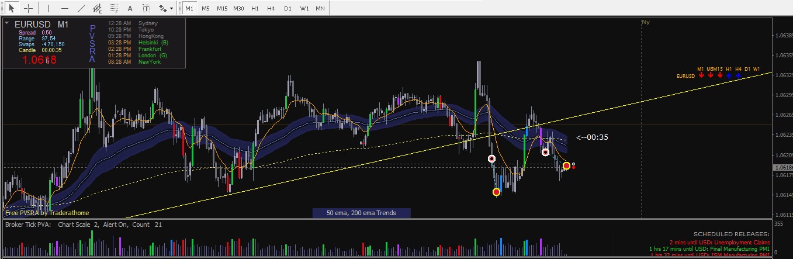Click the 1.06325 price scale label

(783, 75)
